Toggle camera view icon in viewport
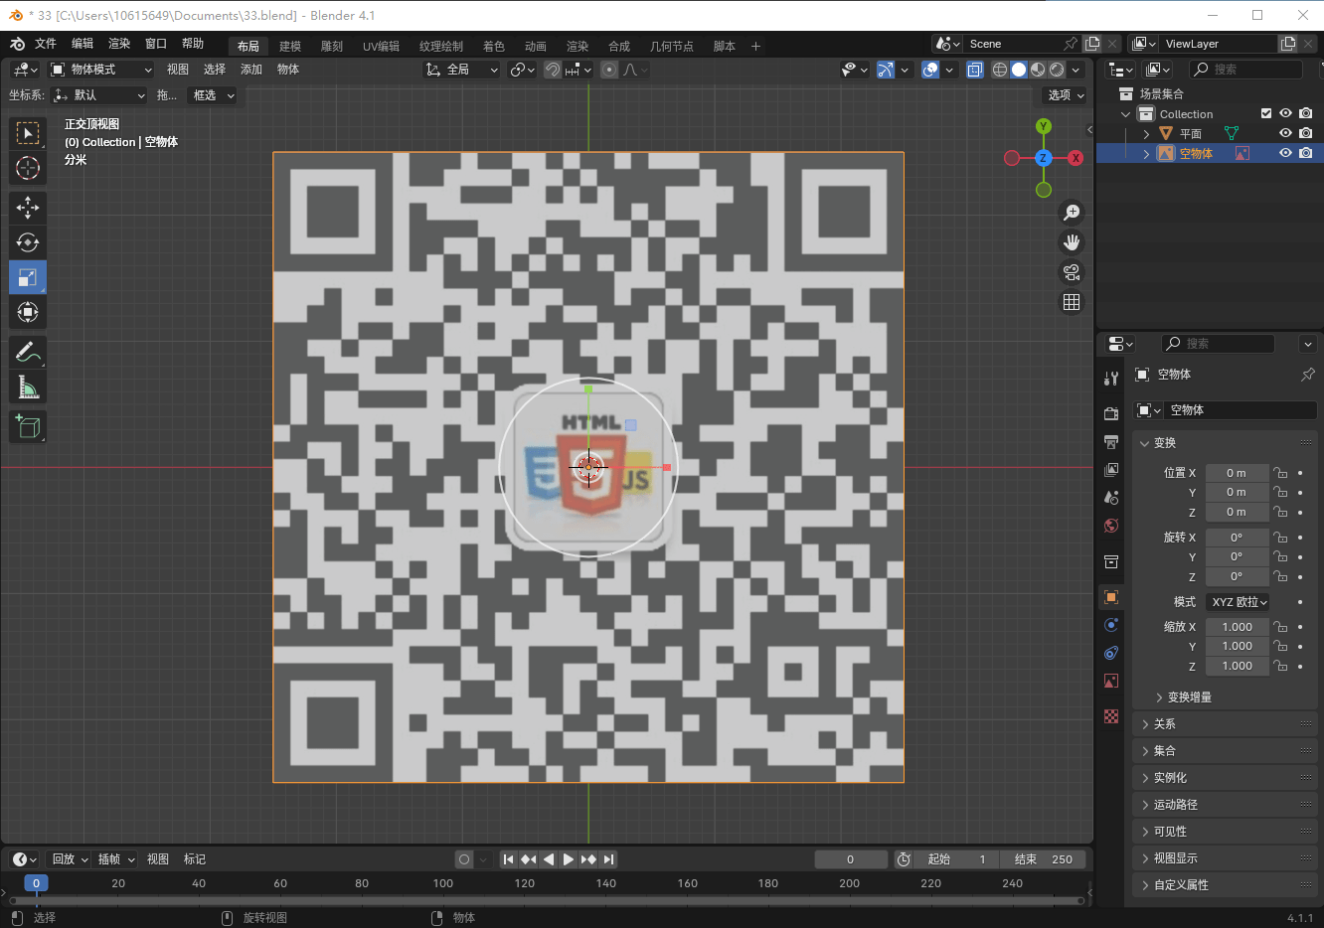This screenshot has width=1324, height=928. [x=1072, y=272]
